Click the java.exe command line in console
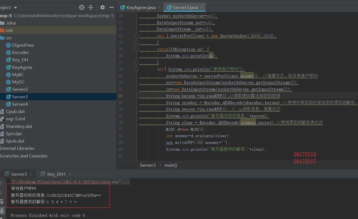The width and height of the screenshot is (358, 219). click(x=70, y=182)
